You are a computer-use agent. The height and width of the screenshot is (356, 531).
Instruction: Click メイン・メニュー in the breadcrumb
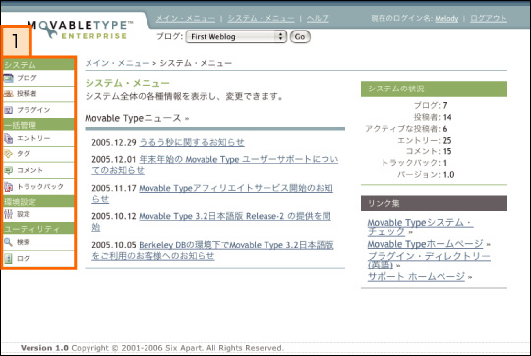coord(117,63)
